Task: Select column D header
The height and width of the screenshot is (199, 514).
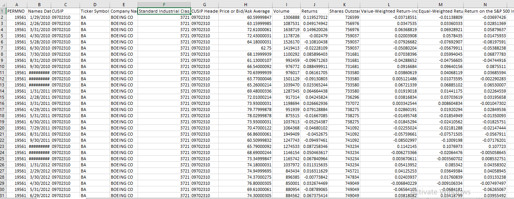Action: click(95, 5)
